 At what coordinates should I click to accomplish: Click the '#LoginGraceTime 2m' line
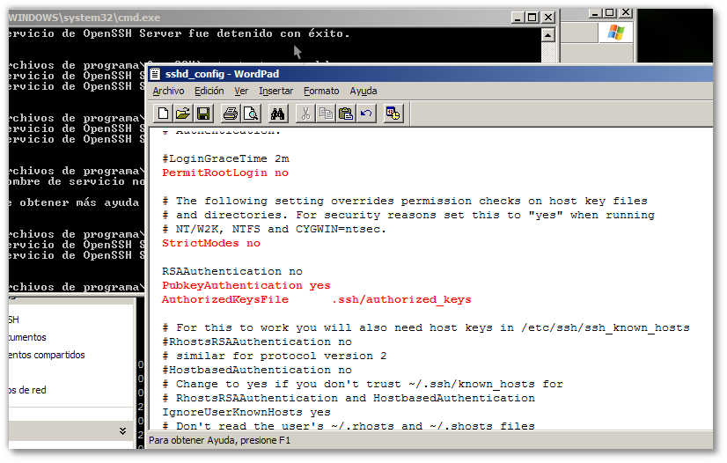click(225, 158)
